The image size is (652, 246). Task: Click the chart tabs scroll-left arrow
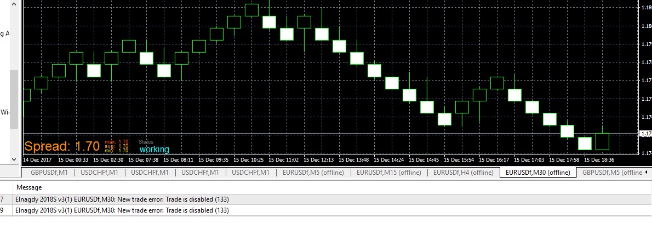point(646,172)
